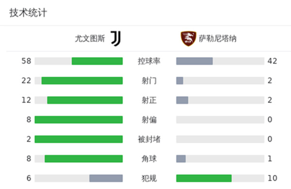Click the 犯规 stat label
291x189 pixels.
click(x=149, y=178)
